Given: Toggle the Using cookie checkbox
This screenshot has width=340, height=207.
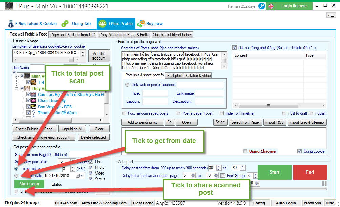Looking at the screenshot, I should pos(299,151).
